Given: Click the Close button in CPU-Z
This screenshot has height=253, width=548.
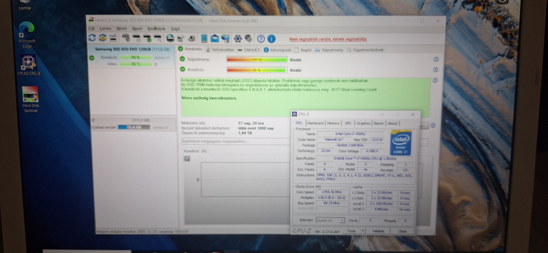Looking at the screenshot, I should [x=402, y=231].
